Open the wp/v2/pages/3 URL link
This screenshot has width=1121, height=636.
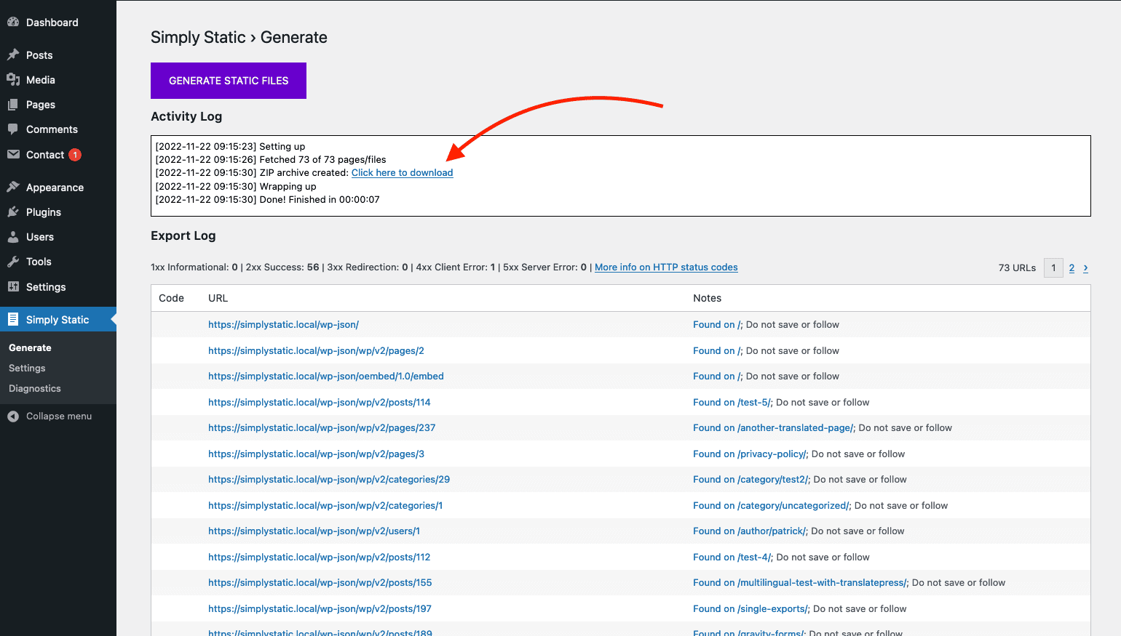(x=316, y=454)
